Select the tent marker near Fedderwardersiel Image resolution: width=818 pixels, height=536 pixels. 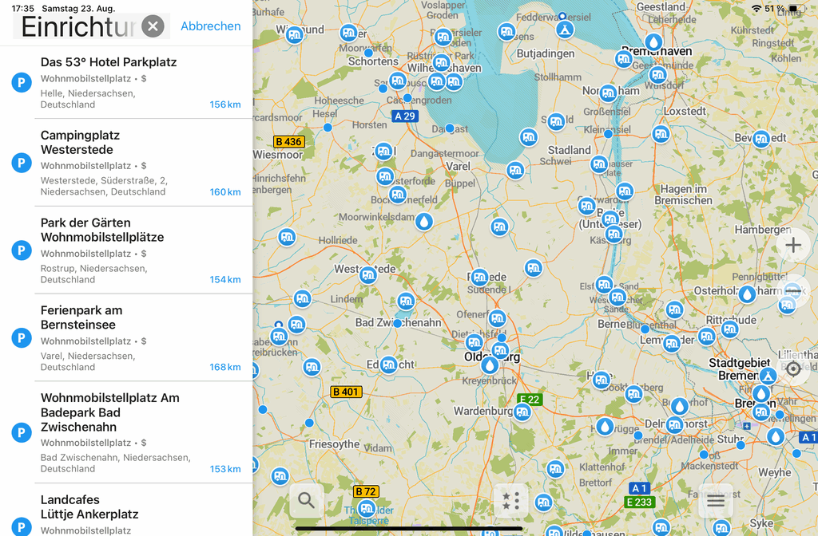(565, 30)
